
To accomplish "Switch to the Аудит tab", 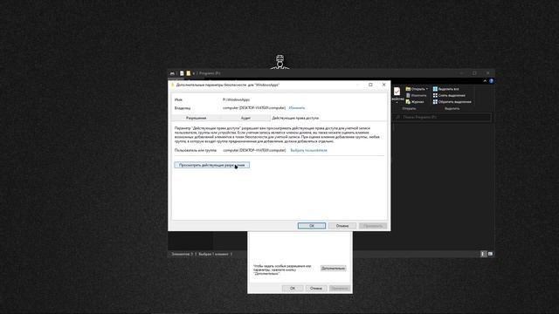I will pos(245,118).
